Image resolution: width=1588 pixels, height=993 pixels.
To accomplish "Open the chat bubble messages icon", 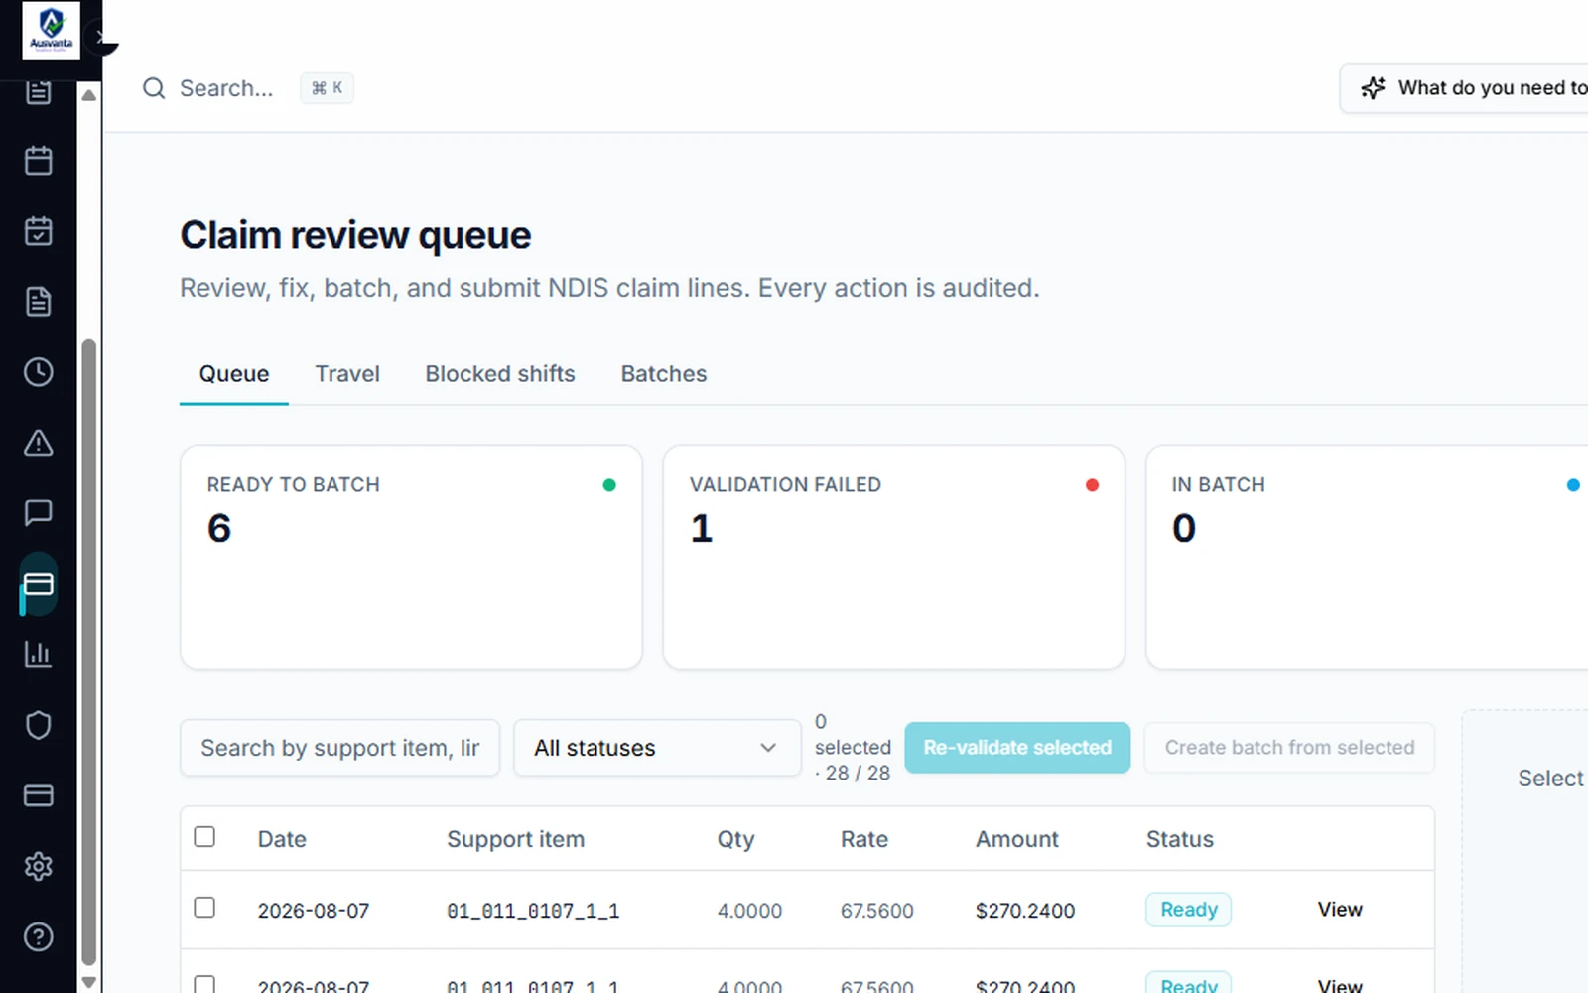I will tap(38, 513).
